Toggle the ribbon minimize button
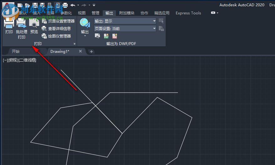The width and height of the screenshot is (275, 165). click(213, 13)
